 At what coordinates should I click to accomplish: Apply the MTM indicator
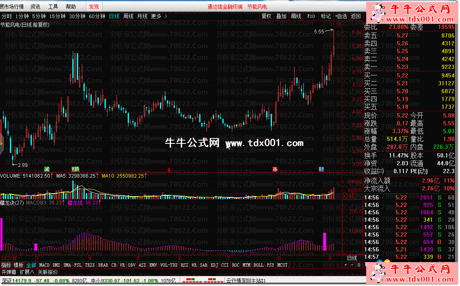click(246, 265)
